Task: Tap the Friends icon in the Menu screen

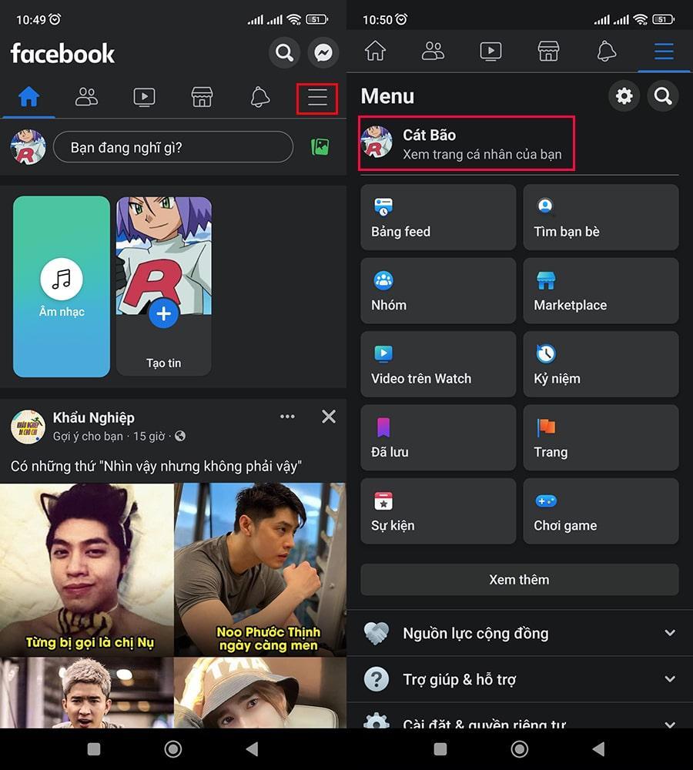Action: (433, 51)
